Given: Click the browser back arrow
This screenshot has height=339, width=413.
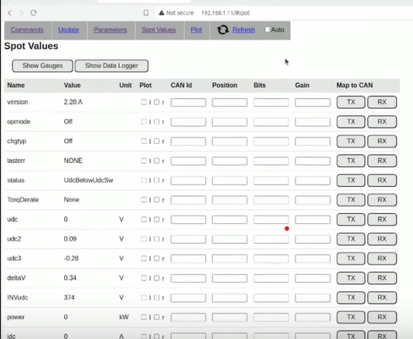Looking at the screenshot, I should pyautogui.click(x=10, y=12).
